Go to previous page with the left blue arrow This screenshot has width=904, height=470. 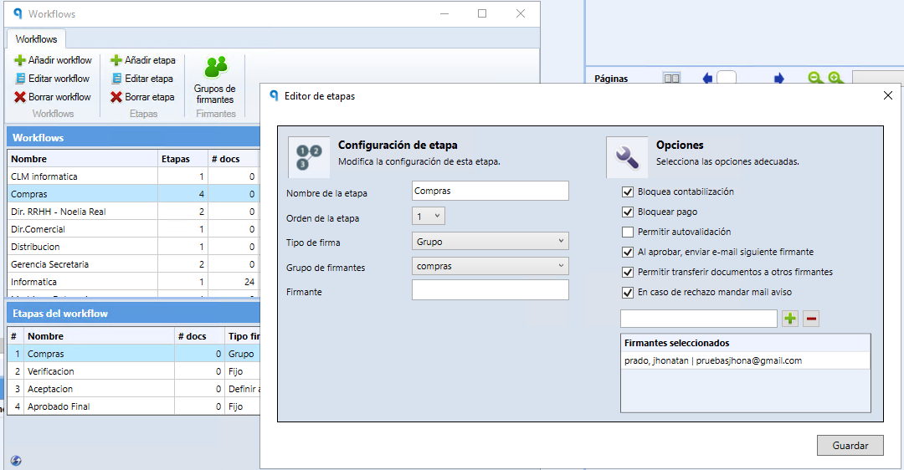[x=707, y=79]
